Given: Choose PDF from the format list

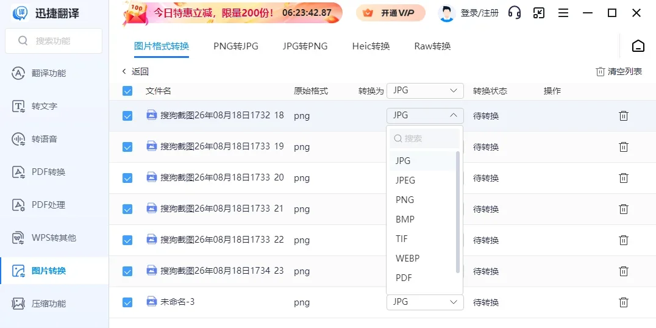Looking at the screenshot, I should 422,278.
